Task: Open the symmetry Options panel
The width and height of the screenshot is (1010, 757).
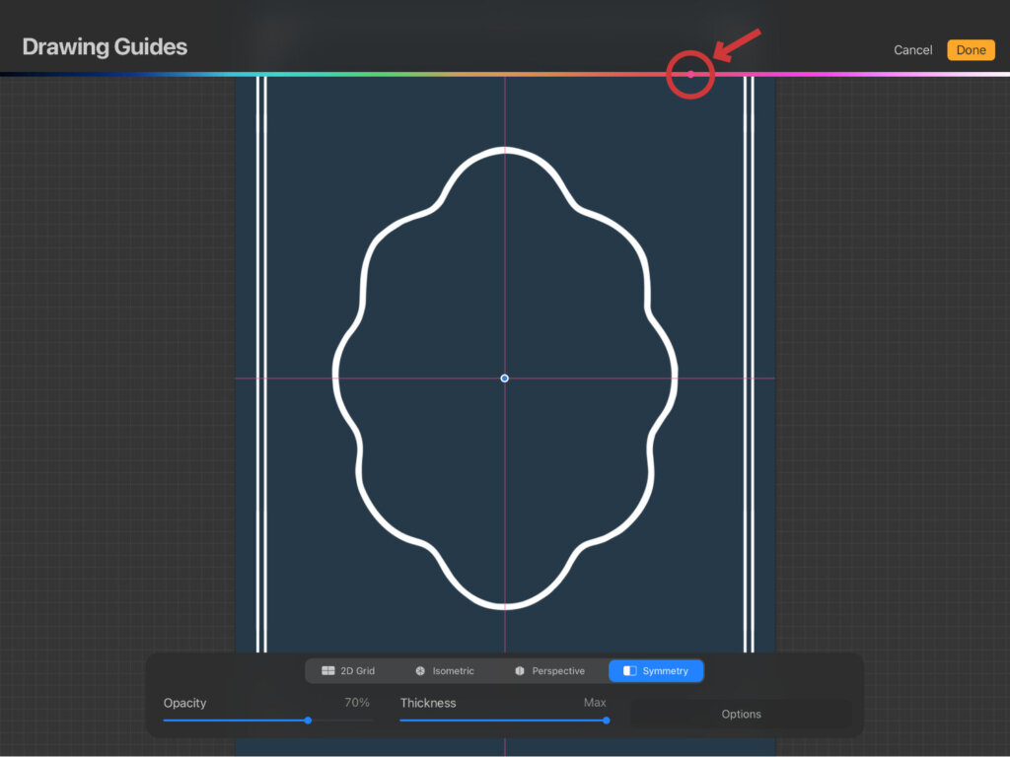Action: 741,715
